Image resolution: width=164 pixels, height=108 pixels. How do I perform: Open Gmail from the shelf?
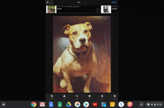[42, 104]
